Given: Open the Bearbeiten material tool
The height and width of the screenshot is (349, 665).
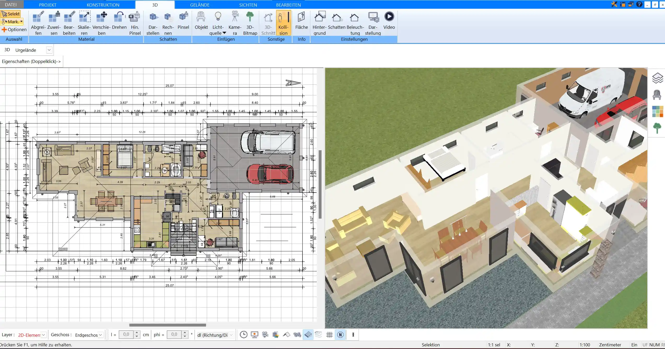Looking at the screenshot, I should coord(69,23).
